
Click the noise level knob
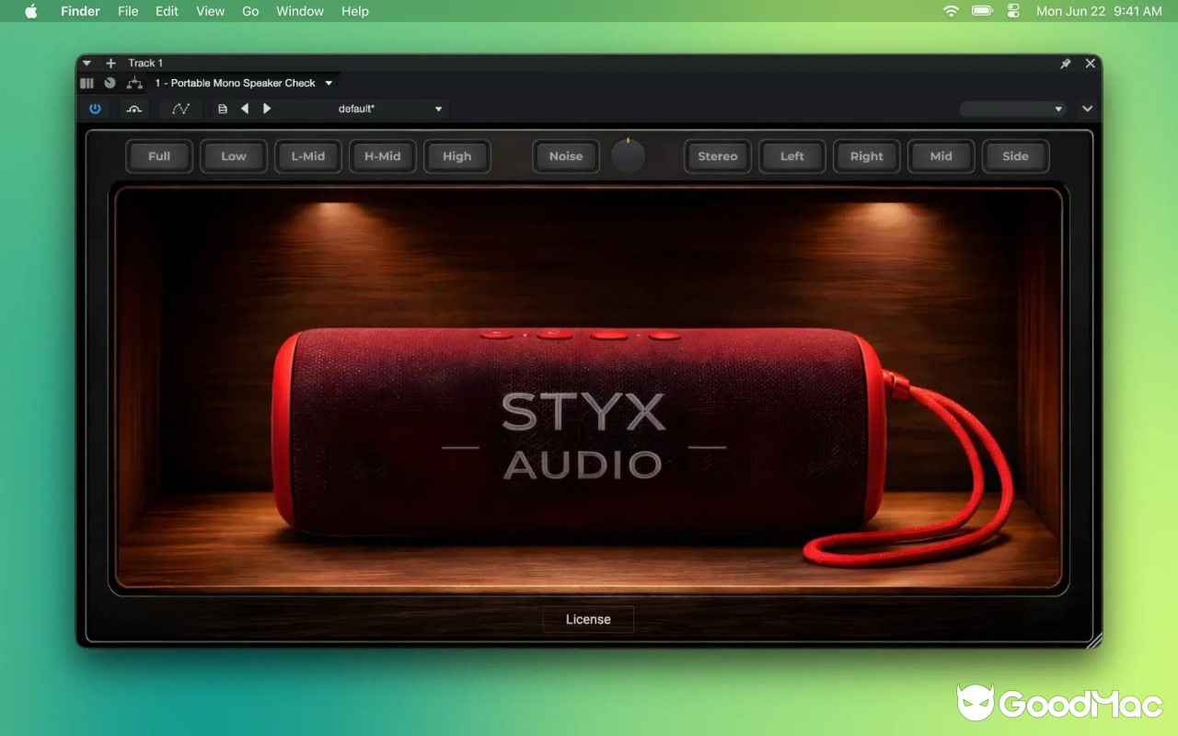(x=629, y=156)
